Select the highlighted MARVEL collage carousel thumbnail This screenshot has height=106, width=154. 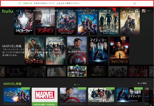point(77,72)
